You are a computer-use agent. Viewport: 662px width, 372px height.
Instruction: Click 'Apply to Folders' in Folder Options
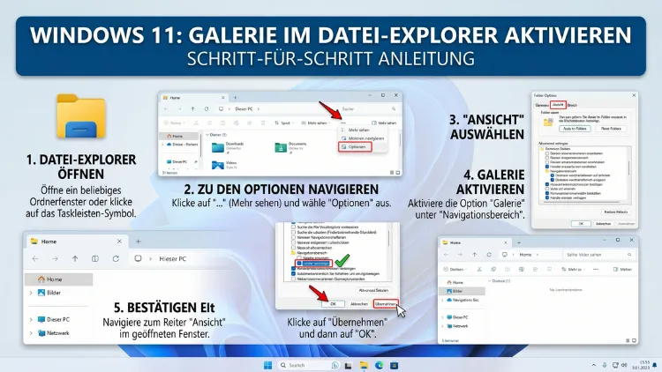click(x=575, y=129)
